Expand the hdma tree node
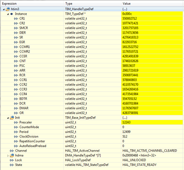 8,156
